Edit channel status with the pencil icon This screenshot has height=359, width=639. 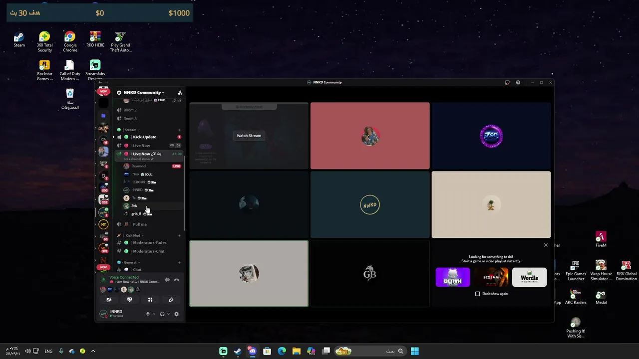(x=152, y=159)
